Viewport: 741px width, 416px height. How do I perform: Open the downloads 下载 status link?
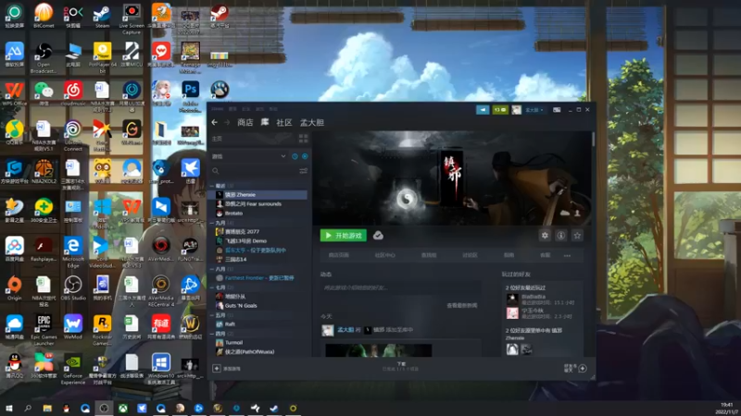(x=401, y=366)
